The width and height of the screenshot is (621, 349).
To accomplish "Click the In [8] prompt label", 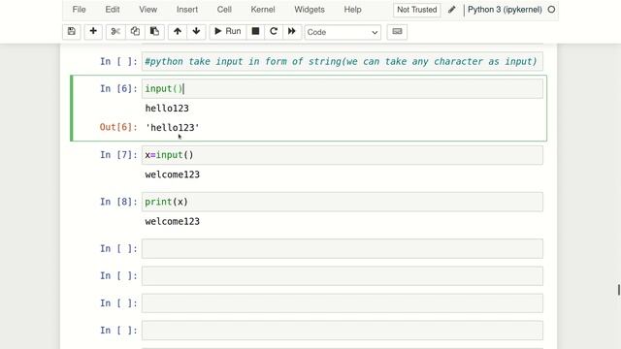I will pyautogui.click(x=118, y=202).
